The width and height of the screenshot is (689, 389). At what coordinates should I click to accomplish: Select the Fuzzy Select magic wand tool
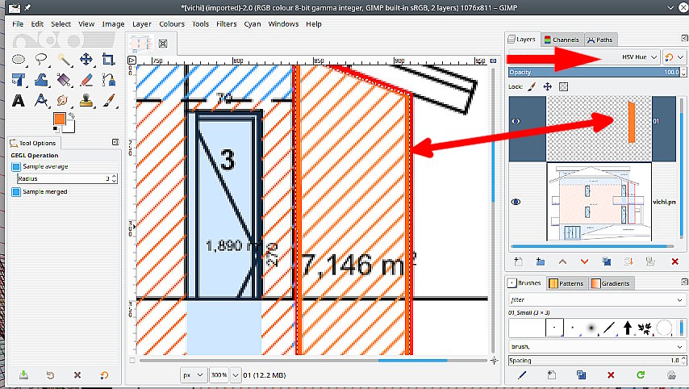click(x=64, y=59)
